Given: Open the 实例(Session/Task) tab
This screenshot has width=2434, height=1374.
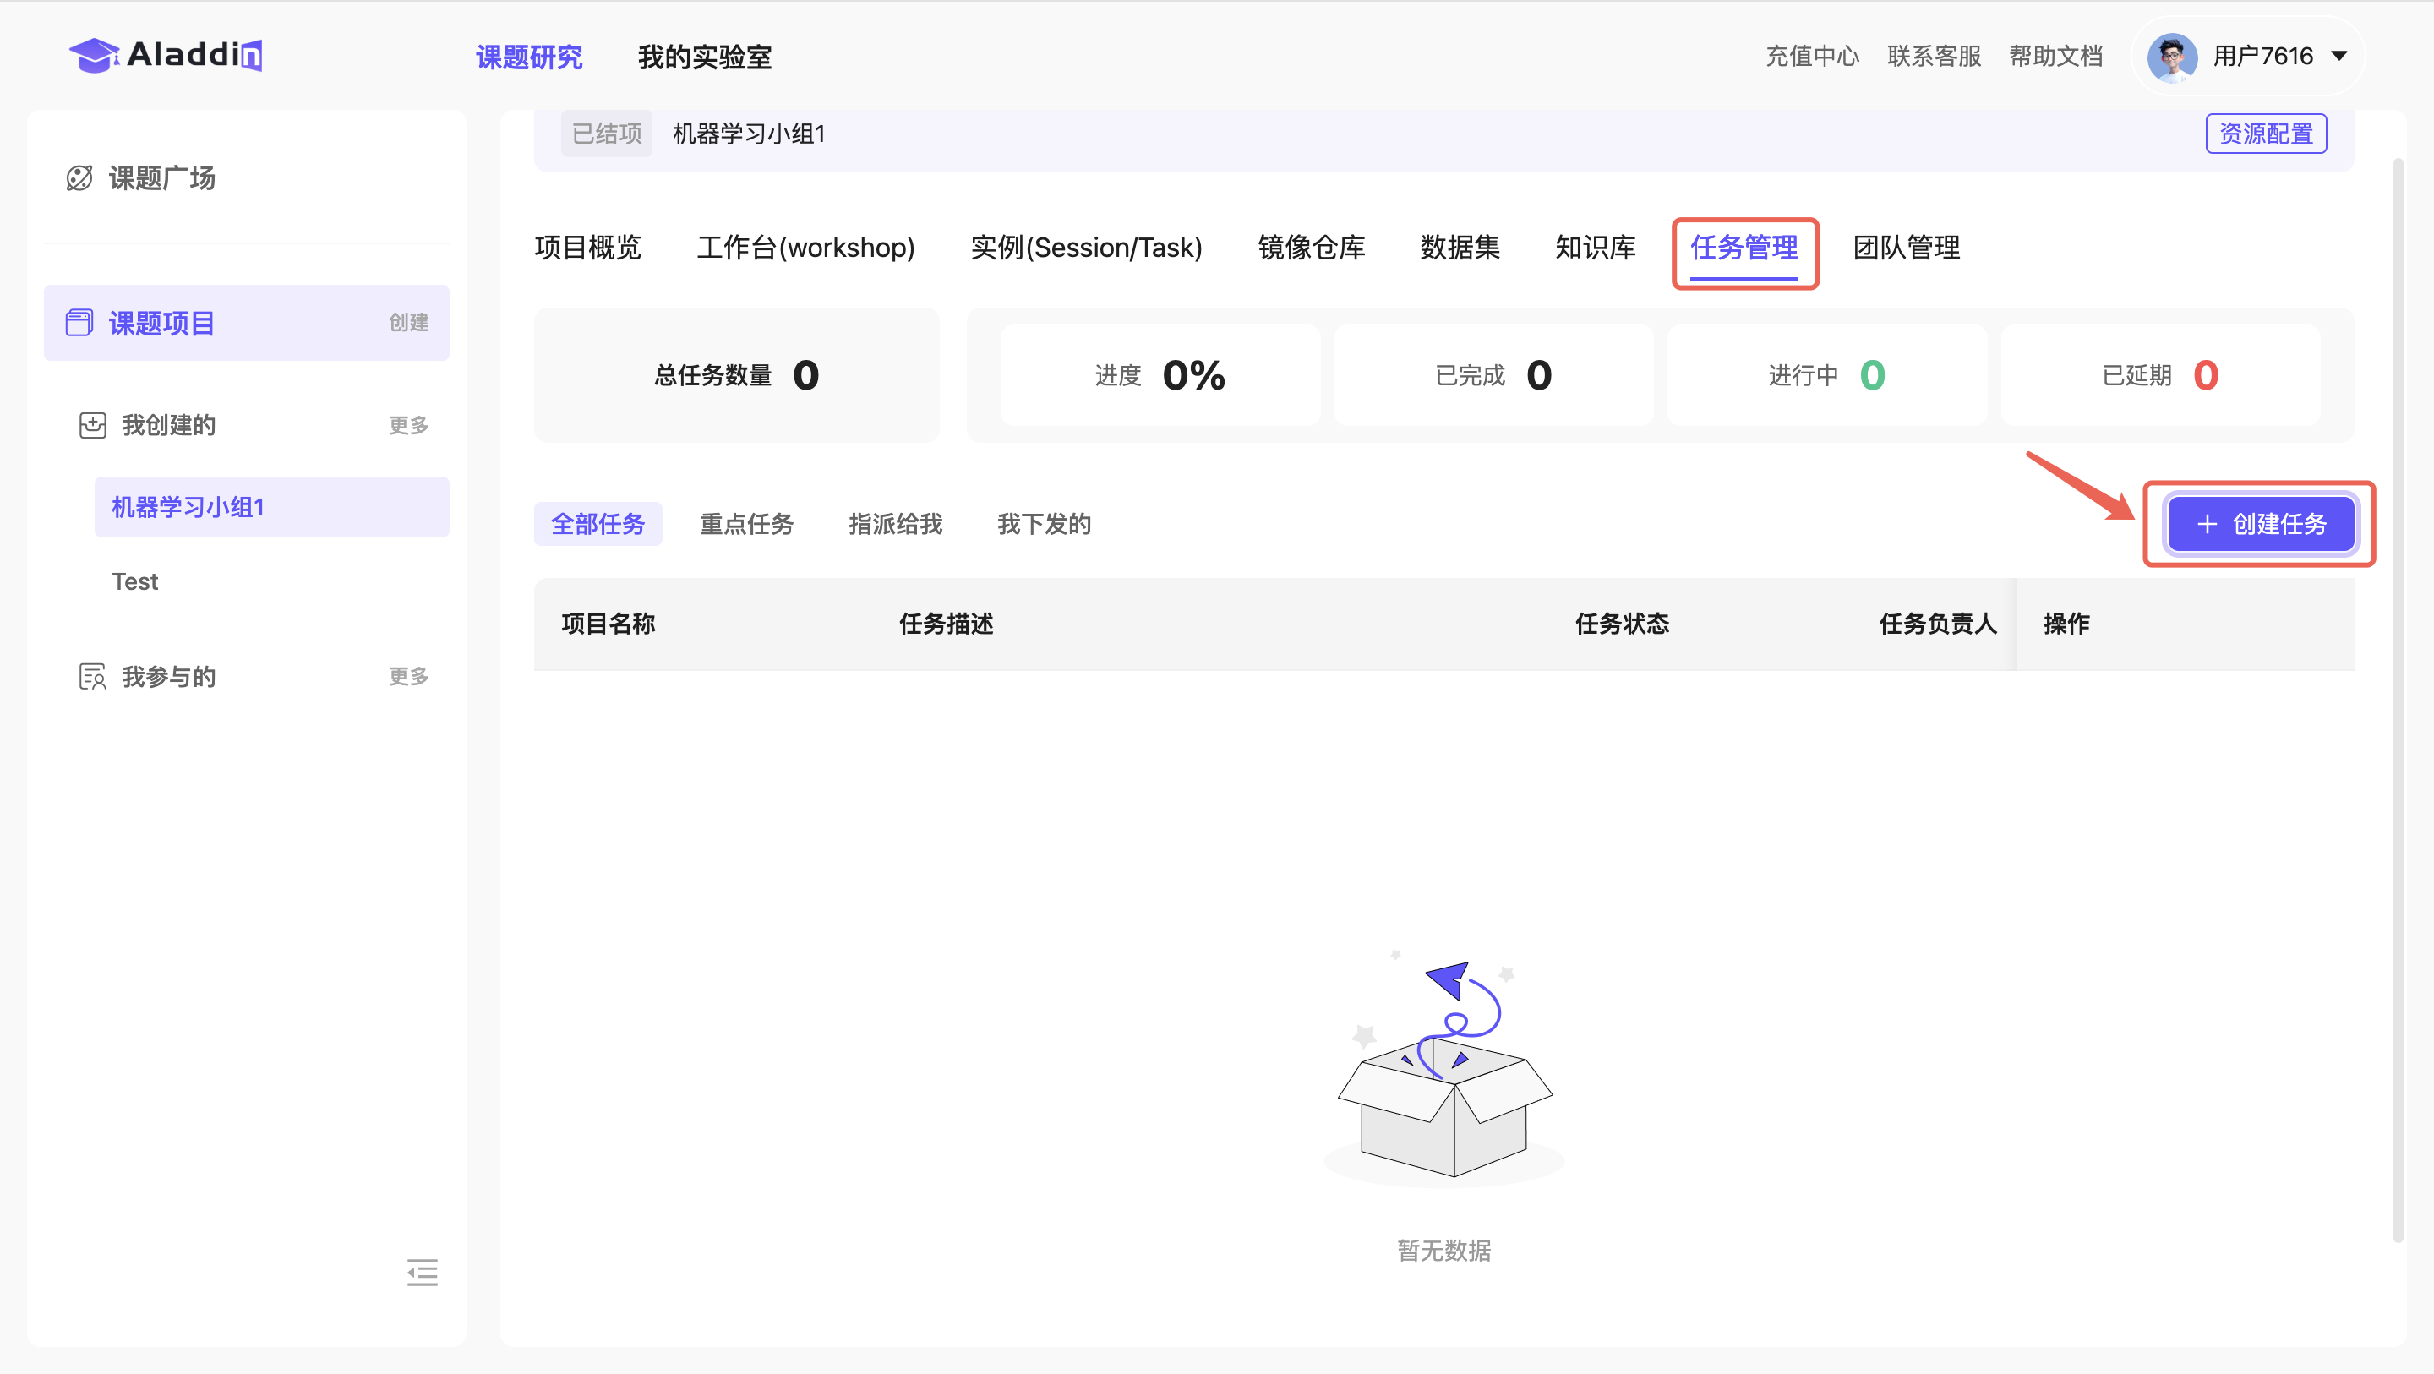Looking at the screenshot, I should coord(1086,248).
